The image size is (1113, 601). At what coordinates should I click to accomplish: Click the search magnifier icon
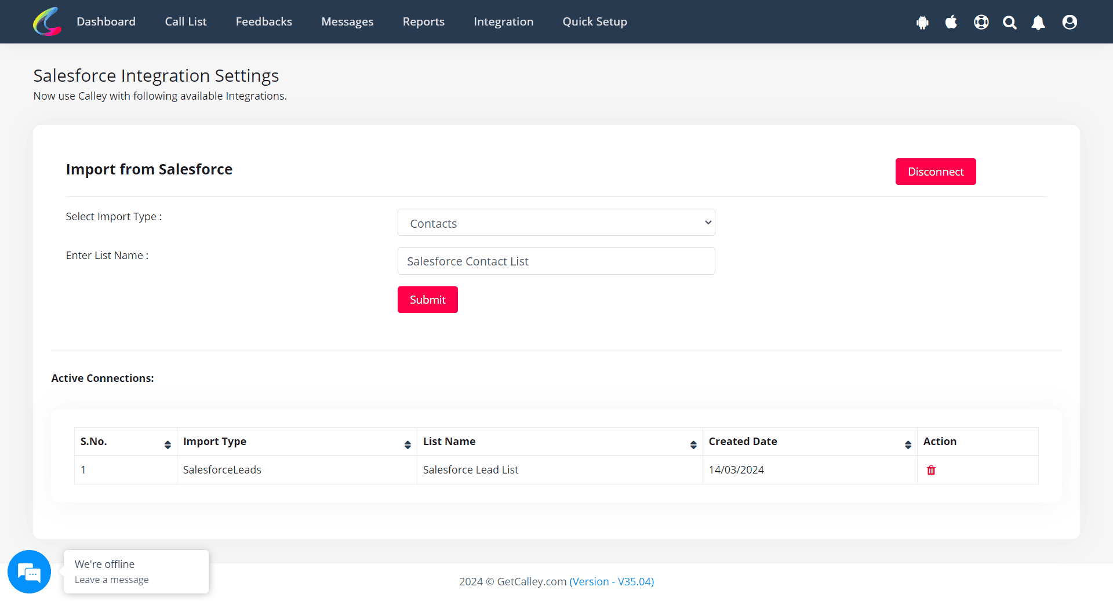tap(1010, 22)
